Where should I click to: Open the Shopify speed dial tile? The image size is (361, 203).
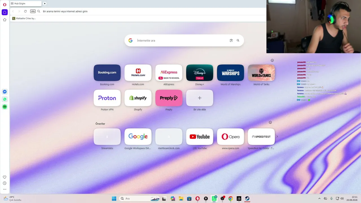pos(138,98)
